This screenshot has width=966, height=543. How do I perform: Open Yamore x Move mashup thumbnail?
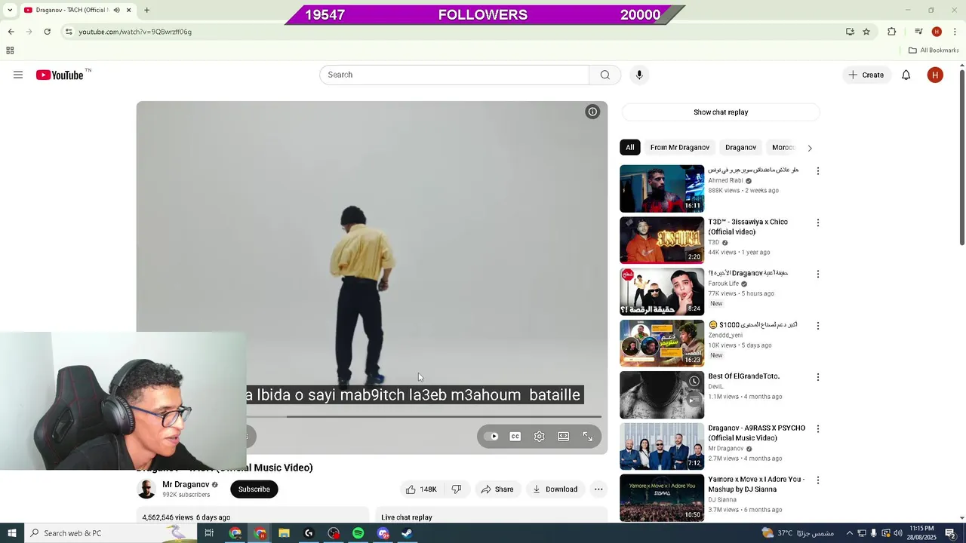pos(662,498)
